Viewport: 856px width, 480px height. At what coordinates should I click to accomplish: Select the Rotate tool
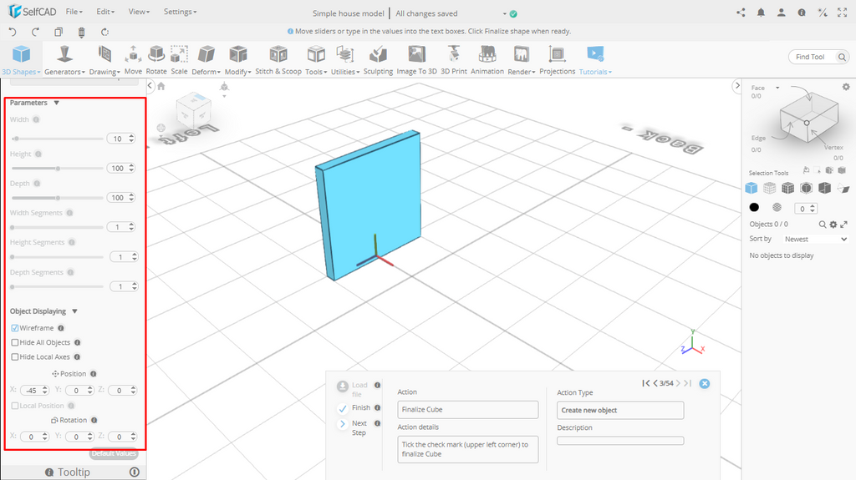pyautogui.click(x=156, y=58)
